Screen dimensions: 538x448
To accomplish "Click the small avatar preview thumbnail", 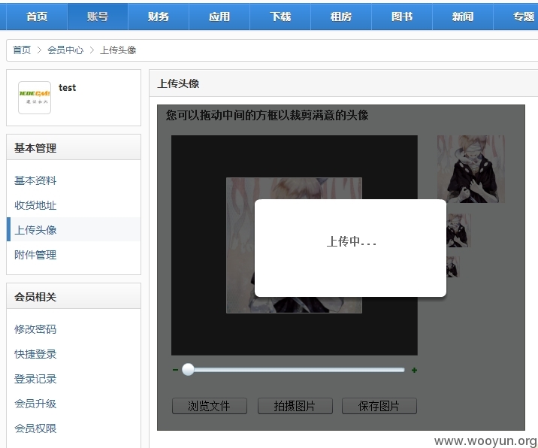I will (x=452, y=267).
